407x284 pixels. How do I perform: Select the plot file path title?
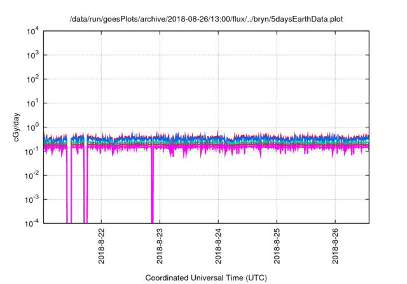click(x=206, y=19)
